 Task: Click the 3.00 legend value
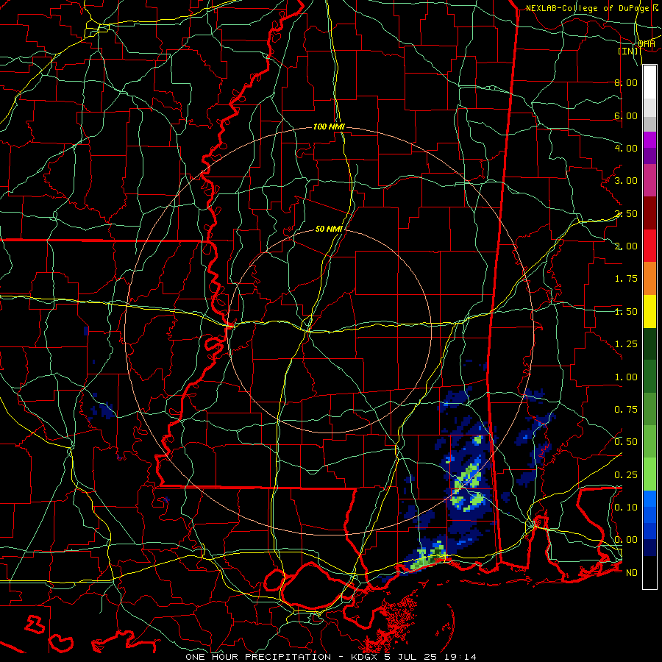pyautogui.click(x=626, y=181)
